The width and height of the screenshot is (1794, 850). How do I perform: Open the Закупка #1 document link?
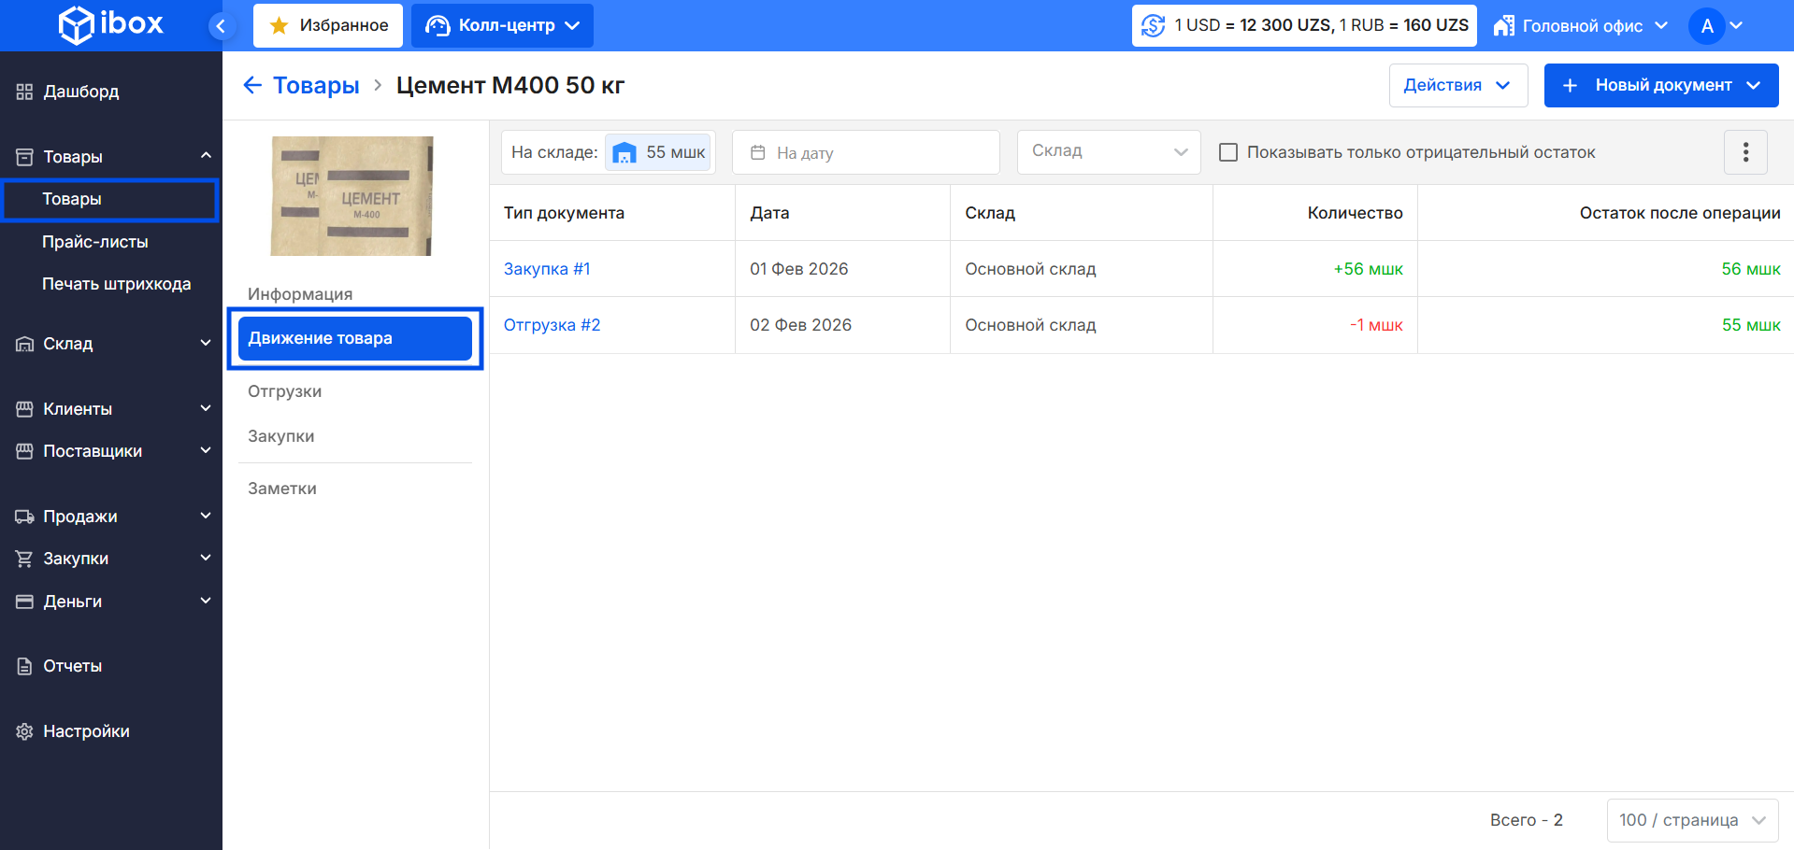[547, 269]
